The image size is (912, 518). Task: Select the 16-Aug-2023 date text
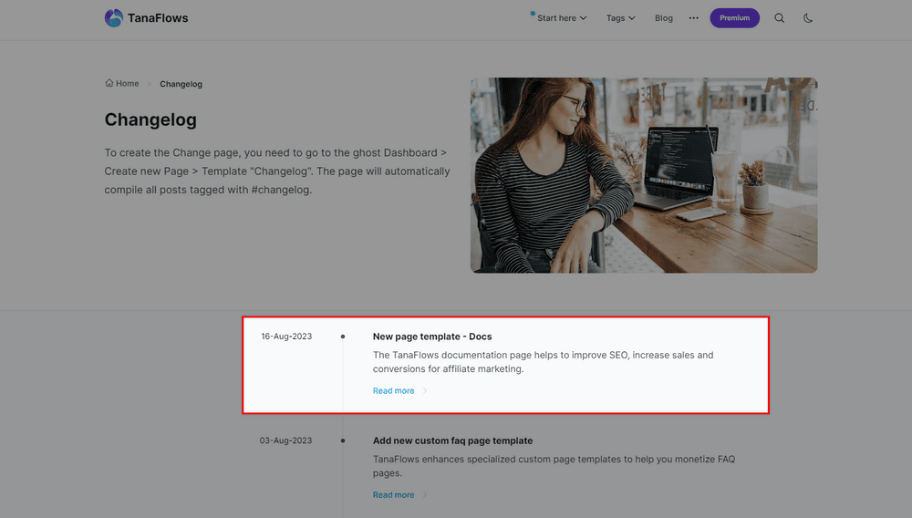tap(286, 336)
